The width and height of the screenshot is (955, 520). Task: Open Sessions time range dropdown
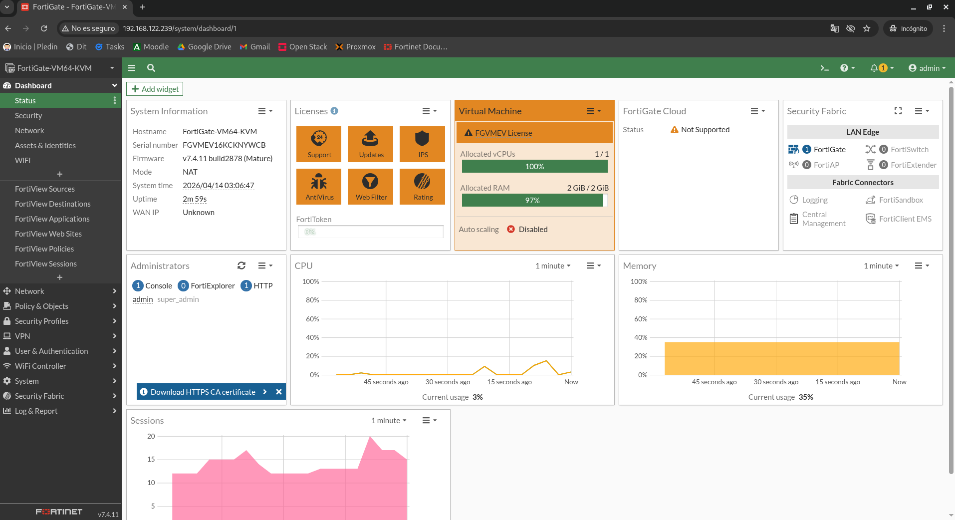[x=389, y=421]
